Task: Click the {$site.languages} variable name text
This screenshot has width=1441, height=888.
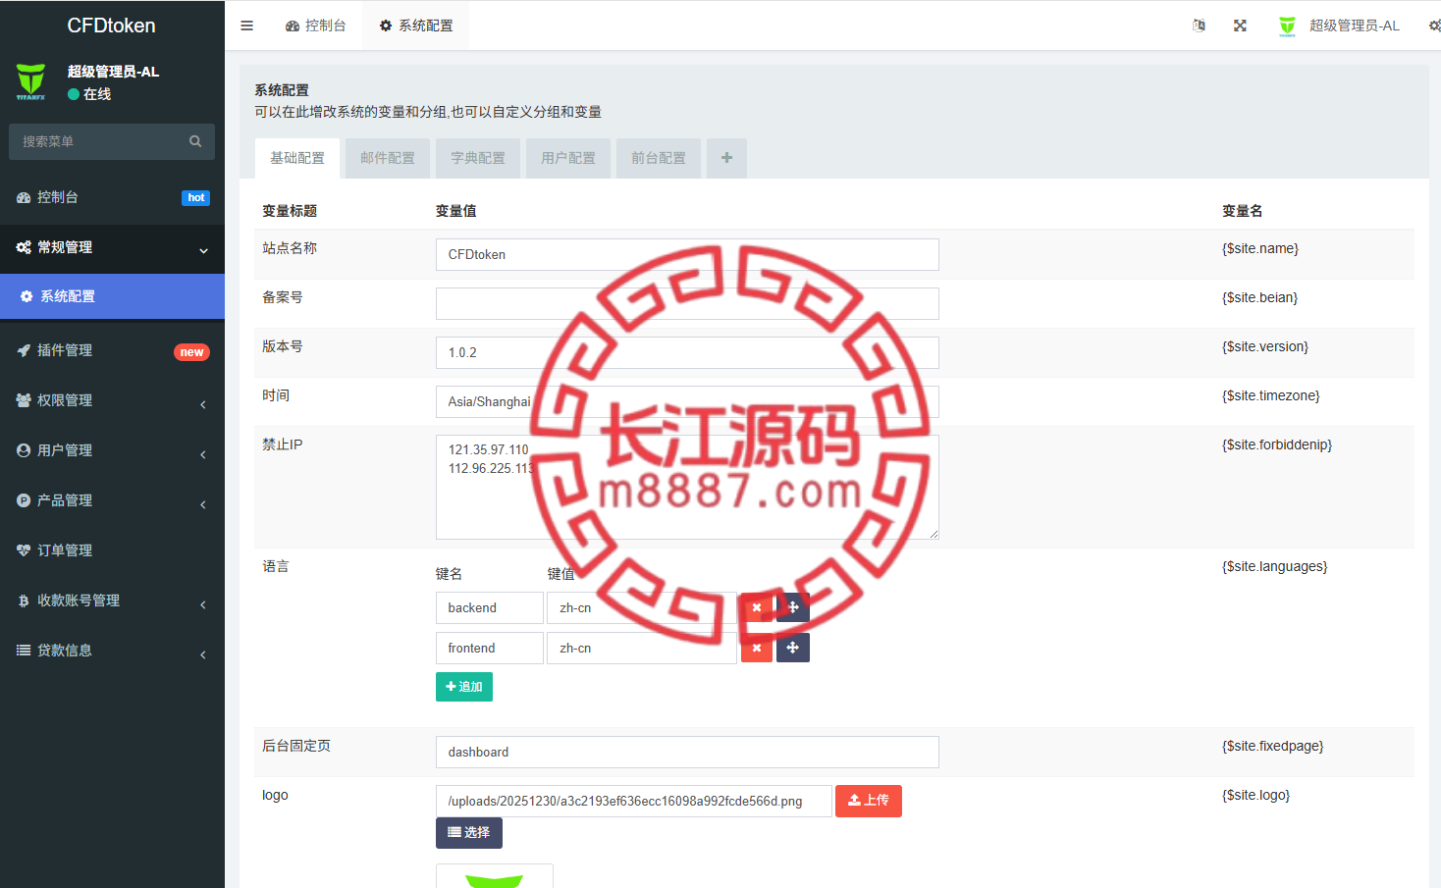Action: pos(1275,566)
